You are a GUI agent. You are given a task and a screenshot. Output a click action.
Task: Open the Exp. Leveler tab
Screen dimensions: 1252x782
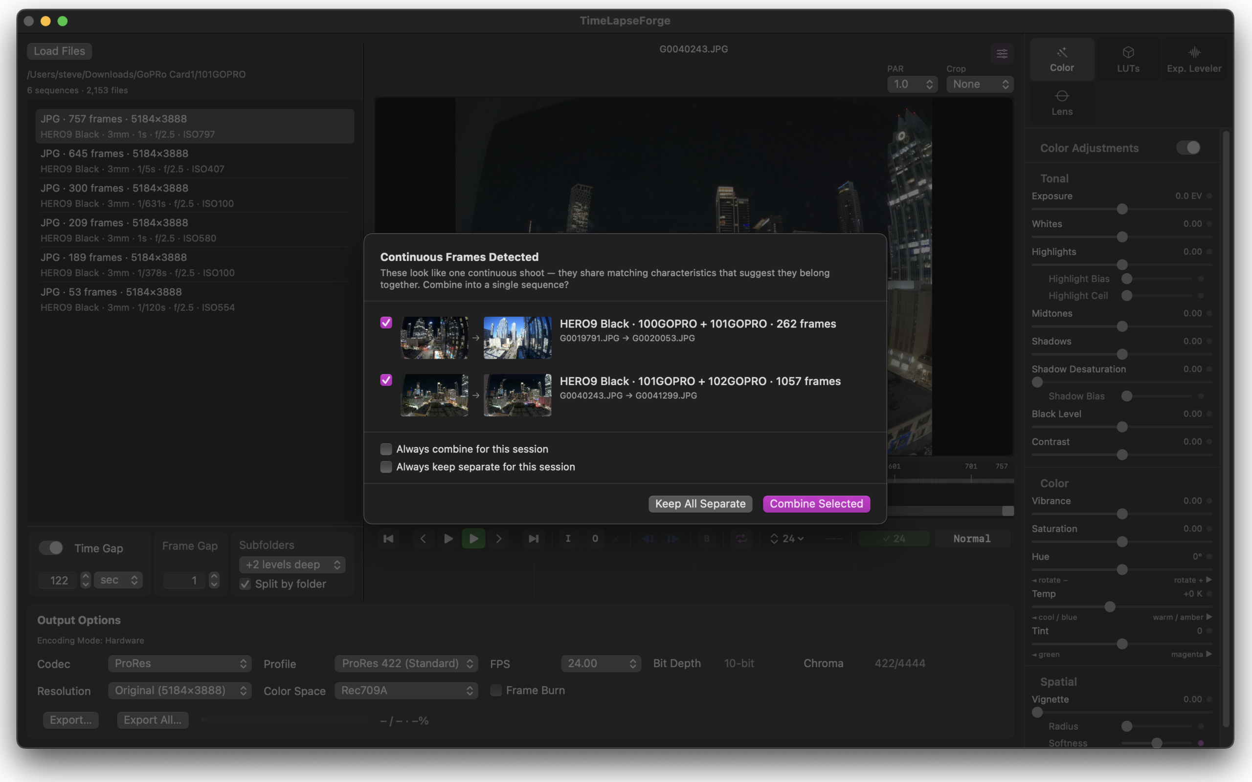point(1193,59)
